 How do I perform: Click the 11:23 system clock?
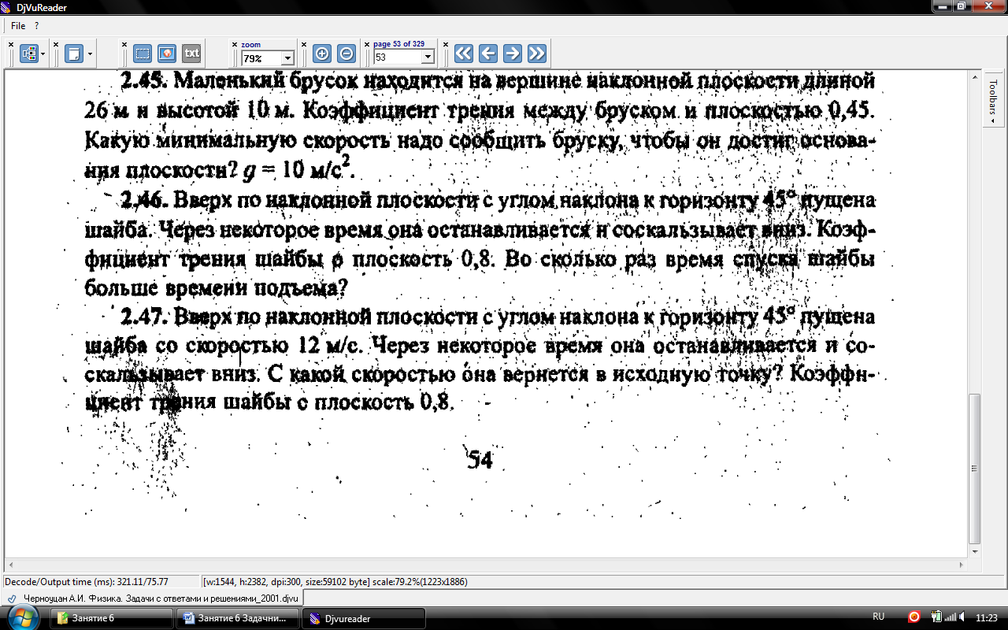pos(987,617)
